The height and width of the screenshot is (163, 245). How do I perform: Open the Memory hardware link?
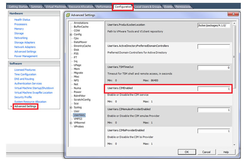click(19, 29)
